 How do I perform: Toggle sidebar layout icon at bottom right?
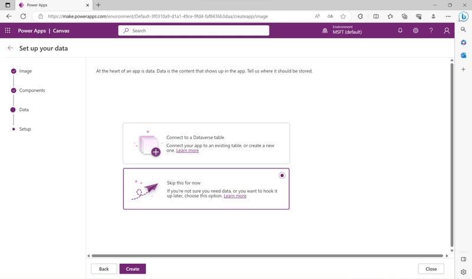(x=464, y=259)
